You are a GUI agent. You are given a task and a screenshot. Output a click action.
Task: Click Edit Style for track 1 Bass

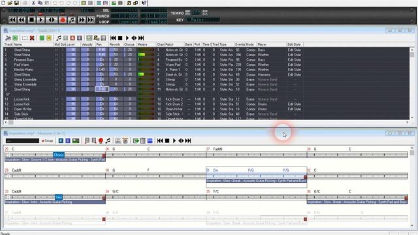click(x=295, y=50)
